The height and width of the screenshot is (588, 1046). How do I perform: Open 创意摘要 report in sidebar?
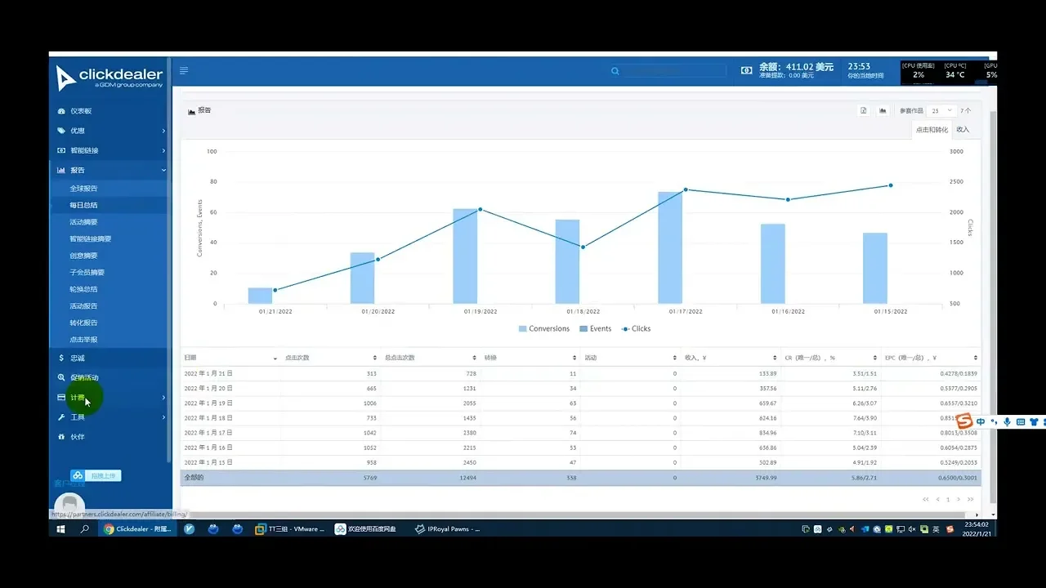(83, 256)
